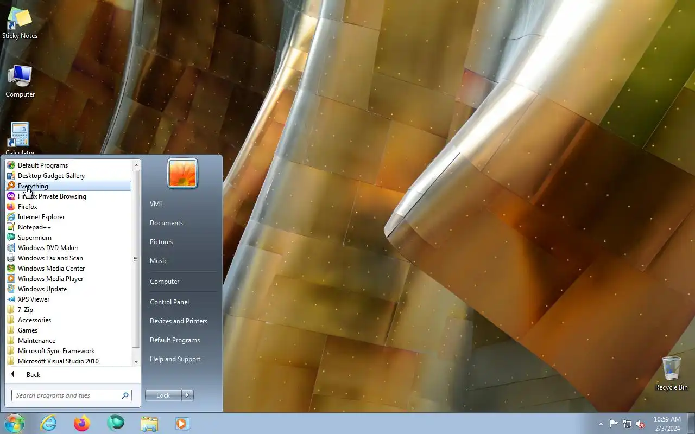Open Help and Support
Screen dimensions: 695x434
(175, 359)
